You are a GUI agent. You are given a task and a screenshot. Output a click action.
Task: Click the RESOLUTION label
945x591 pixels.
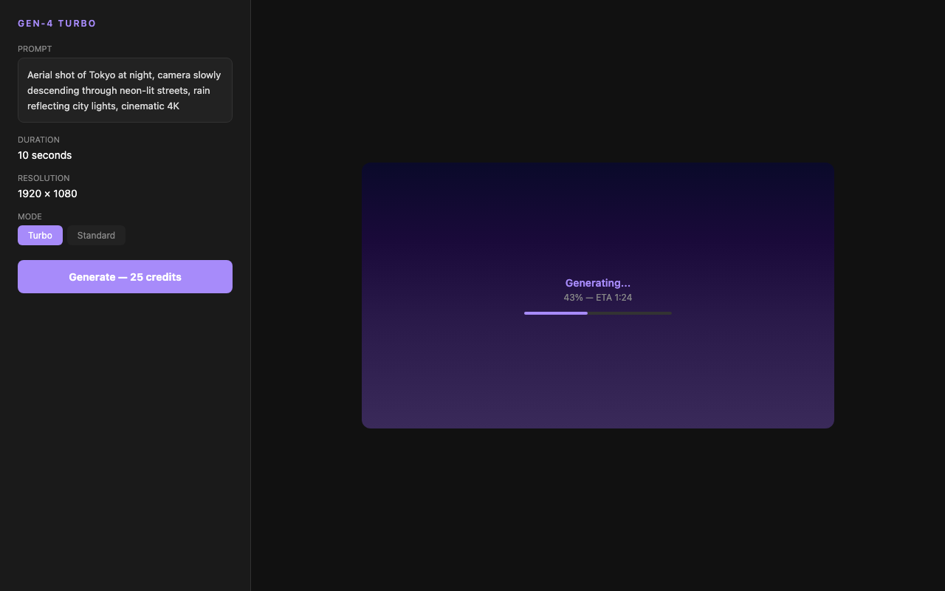coord(44,178)
